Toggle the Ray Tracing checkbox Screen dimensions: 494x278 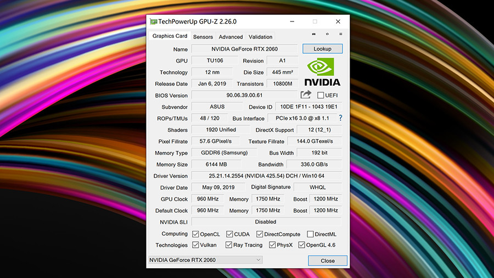[x=229, y=245]
